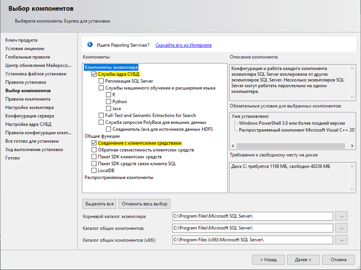The image size is (361, 270).
Task: Check the Python language extension box
Action: (x=109, y=102)
